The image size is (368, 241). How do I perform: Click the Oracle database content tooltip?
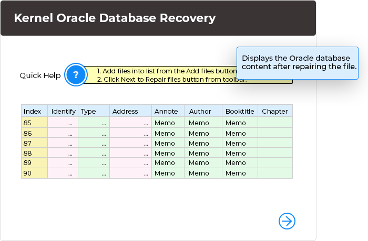(x=299, y=62)
